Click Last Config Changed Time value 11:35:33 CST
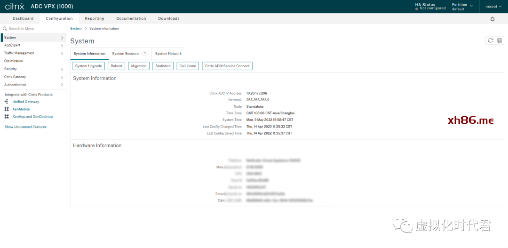The width and height of the screenshot is (508, 248). (269, 127)
